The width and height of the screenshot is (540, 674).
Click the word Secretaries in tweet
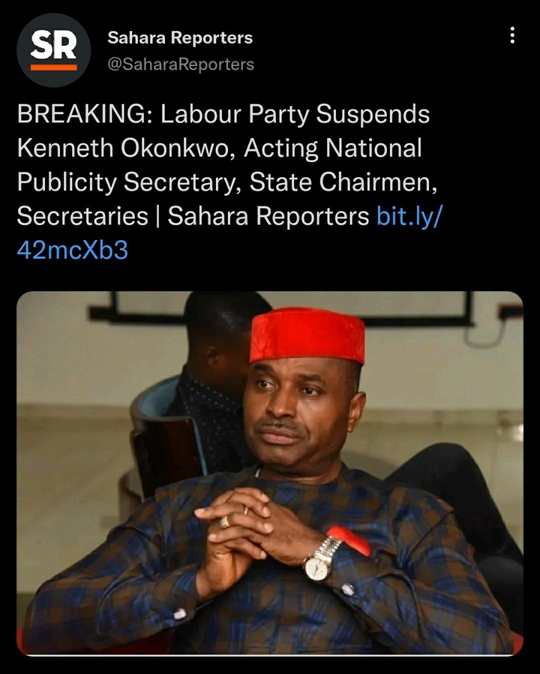pos(82,215)
